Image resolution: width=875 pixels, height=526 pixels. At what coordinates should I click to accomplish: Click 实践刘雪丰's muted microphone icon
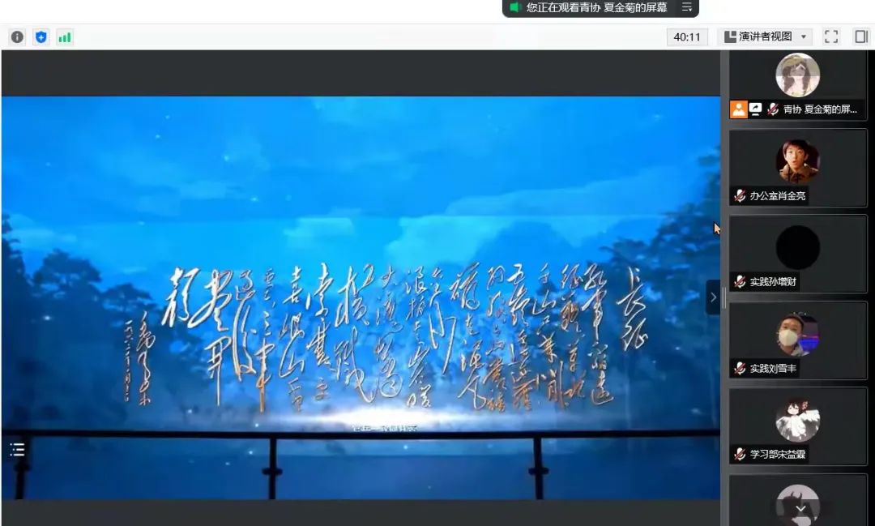pos(740,368)
